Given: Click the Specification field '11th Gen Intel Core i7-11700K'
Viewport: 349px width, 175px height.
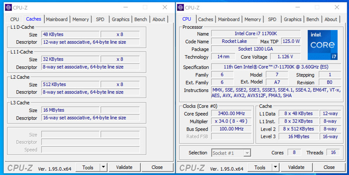Looking at the screenshot, I should pyautogui.click(x=276, y=67).
